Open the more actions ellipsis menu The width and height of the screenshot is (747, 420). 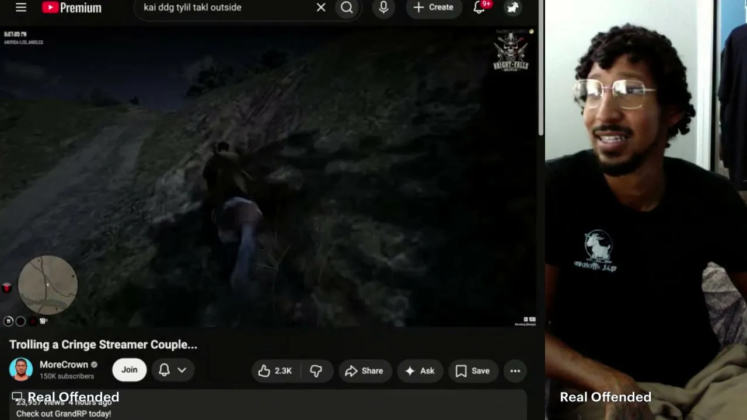click(515, 371)
